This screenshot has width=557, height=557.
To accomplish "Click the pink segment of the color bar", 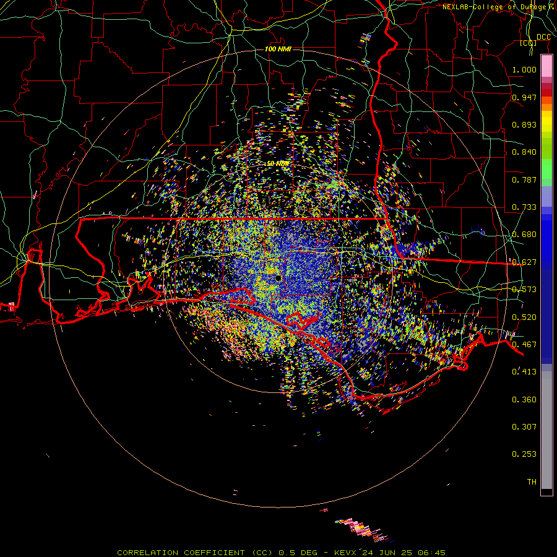I will click(546, 66).
